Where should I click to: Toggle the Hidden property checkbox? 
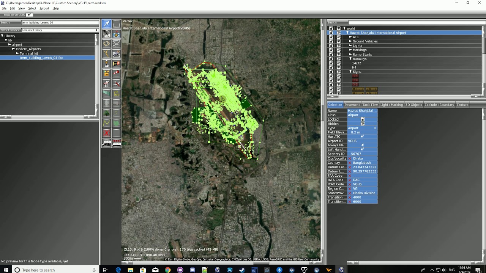tap(363, 124)
